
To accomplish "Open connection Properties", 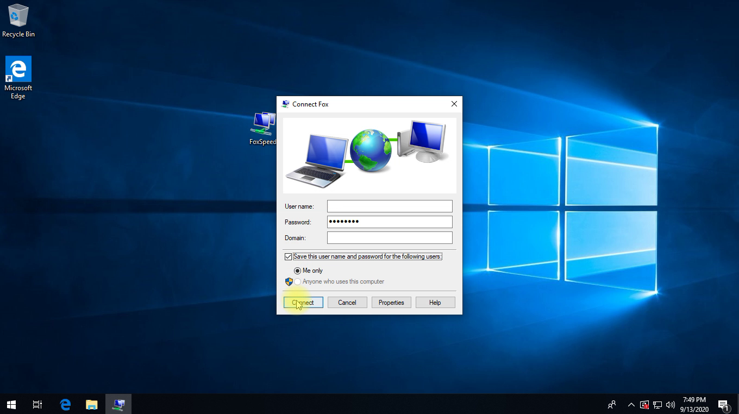I will click(391, 303).
